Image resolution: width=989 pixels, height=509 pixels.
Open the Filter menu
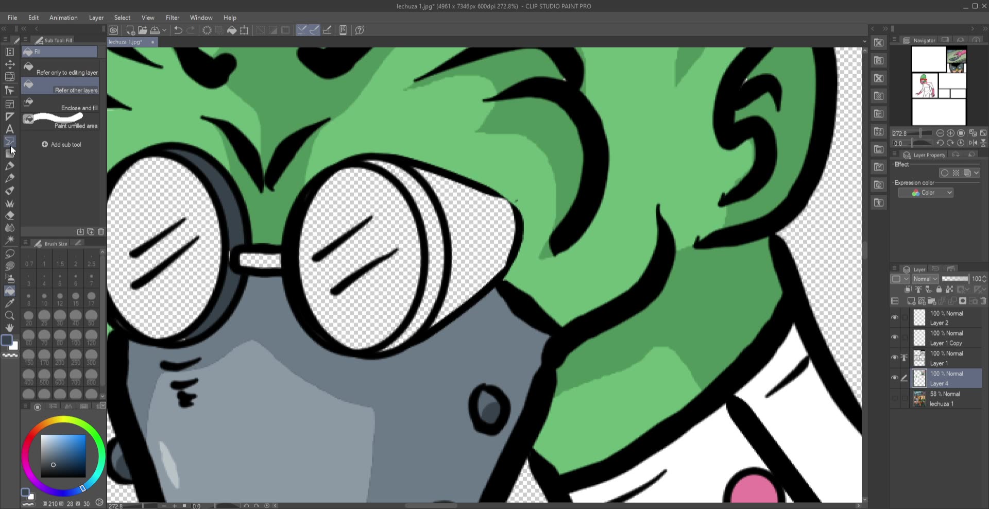coord(173,17)
